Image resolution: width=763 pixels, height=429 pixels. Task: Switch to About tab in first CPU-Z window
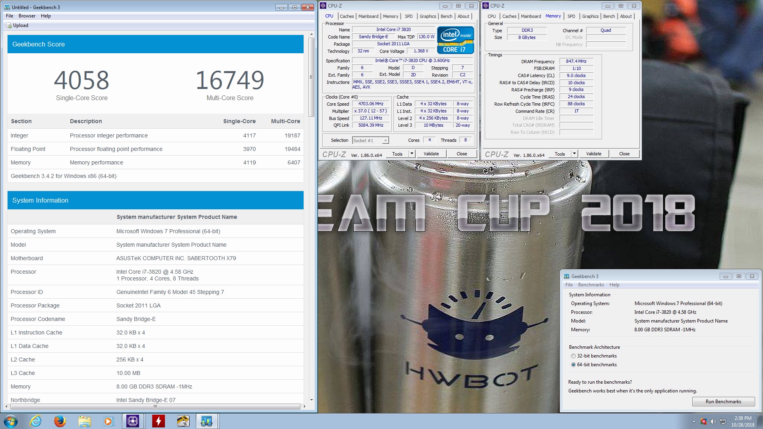pyautogui.click(x=463, y=16)
